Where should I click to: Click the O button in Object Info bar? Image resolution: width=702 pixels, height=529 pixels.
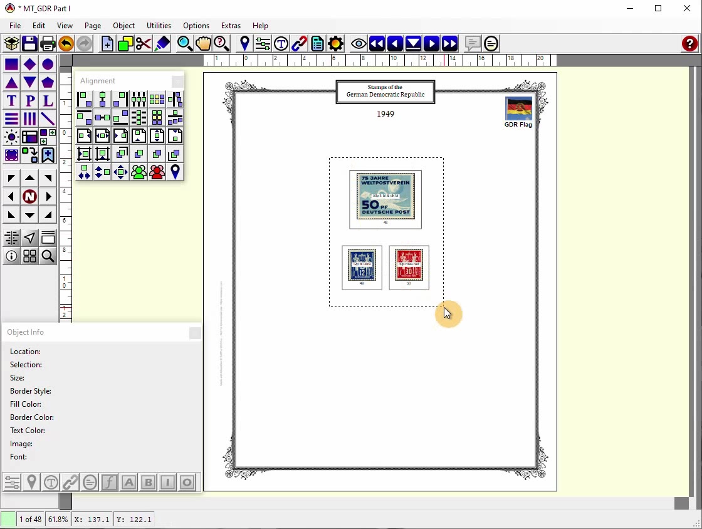(187, 483)
